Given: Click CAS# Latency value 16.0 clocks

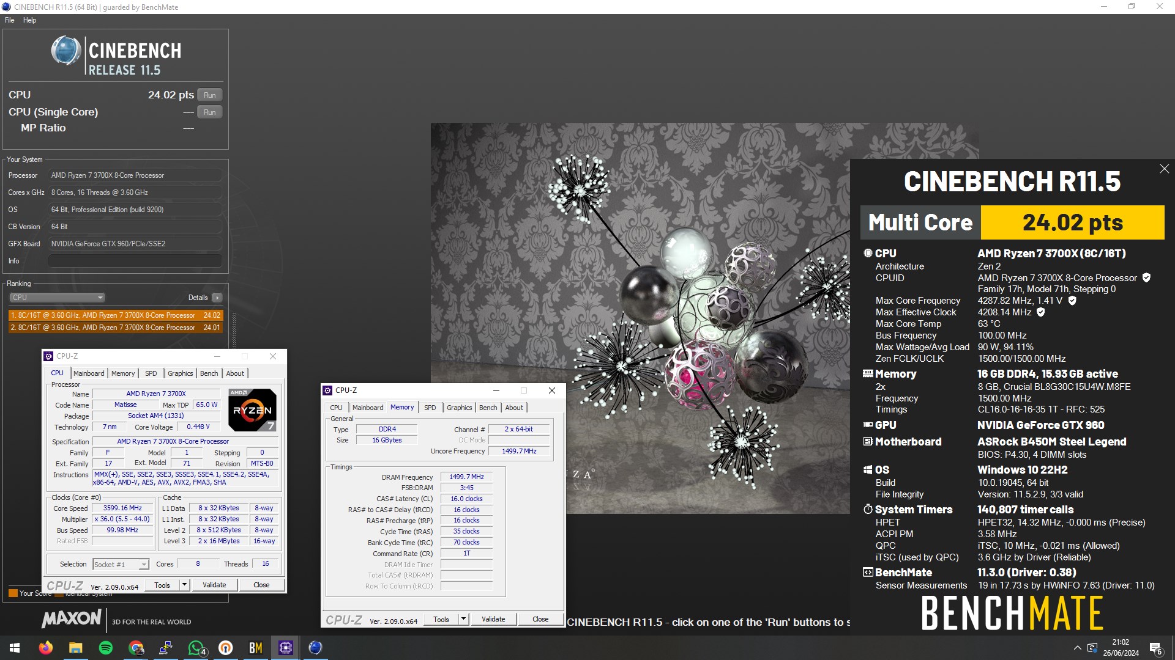Looking at the screenshot, I should (466, 499).
